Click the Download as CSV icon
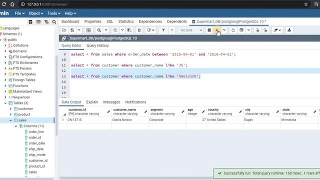The width and height of the screenshot is (320, 180). pos(289,30)
